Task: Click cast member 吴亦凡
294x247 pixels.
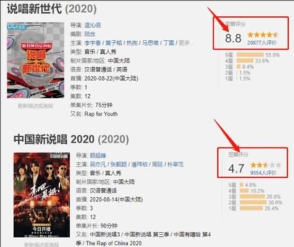Action: click(98, 164)
